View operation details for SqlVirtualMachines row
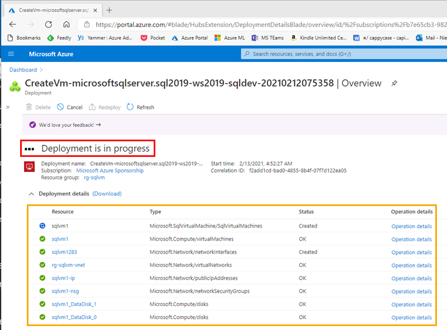447x330 pixels. (412, 226)
